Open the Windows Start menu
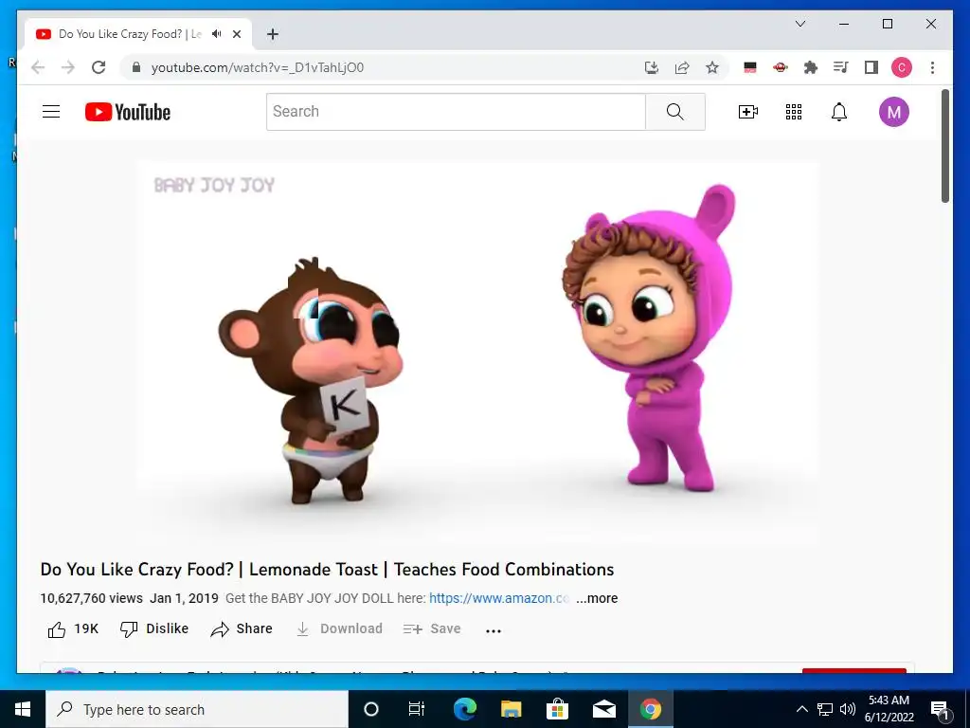970x728 pixels. coord(23,709)
